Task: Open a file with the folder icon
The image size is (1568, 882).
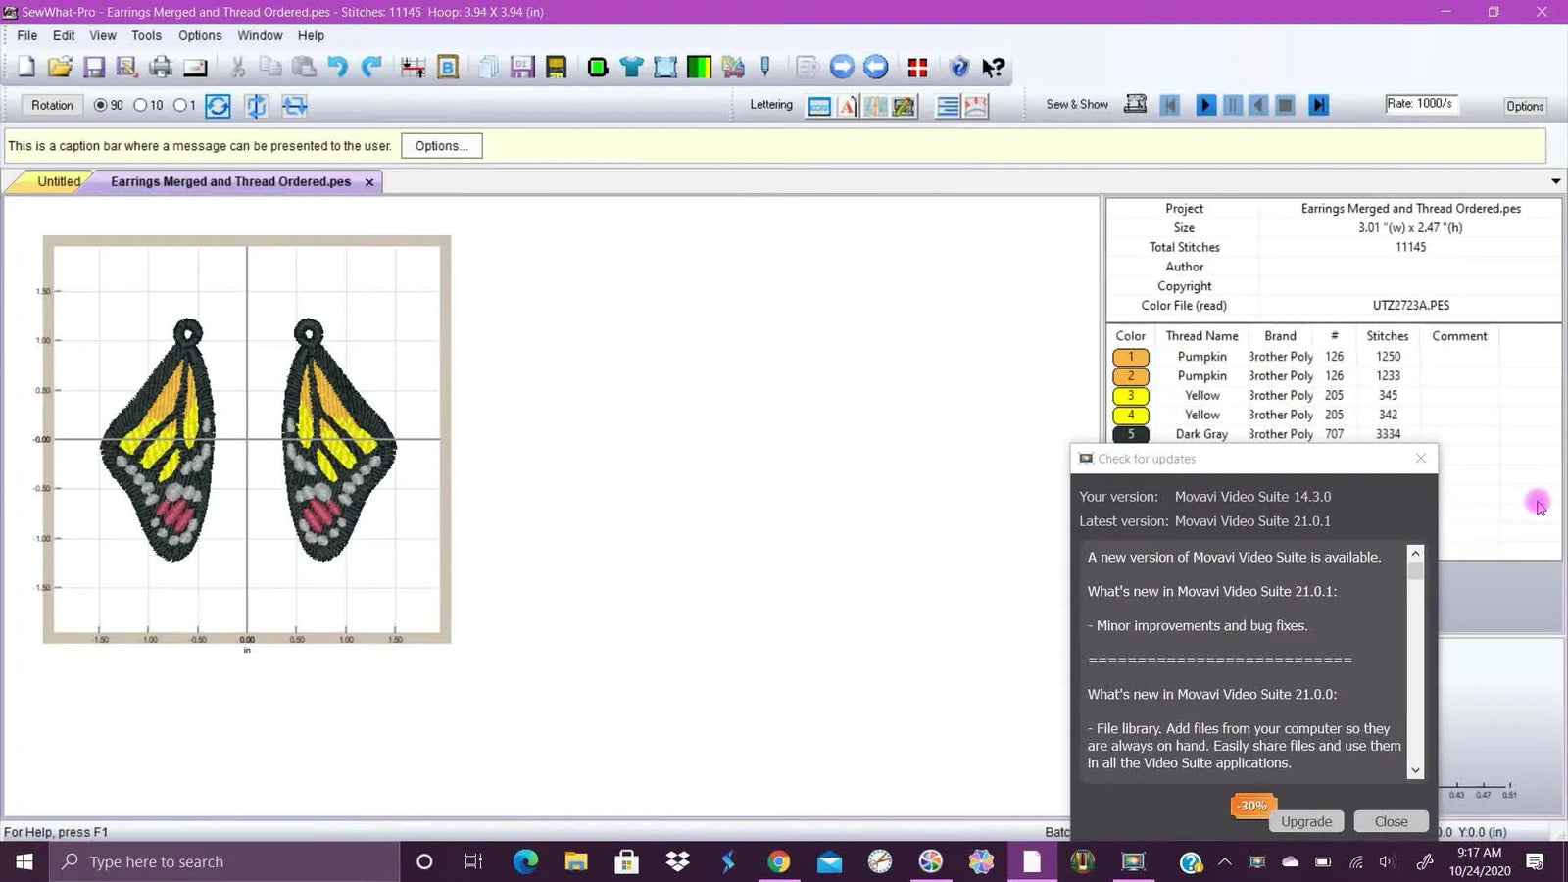Action: [x=60, y=67]
